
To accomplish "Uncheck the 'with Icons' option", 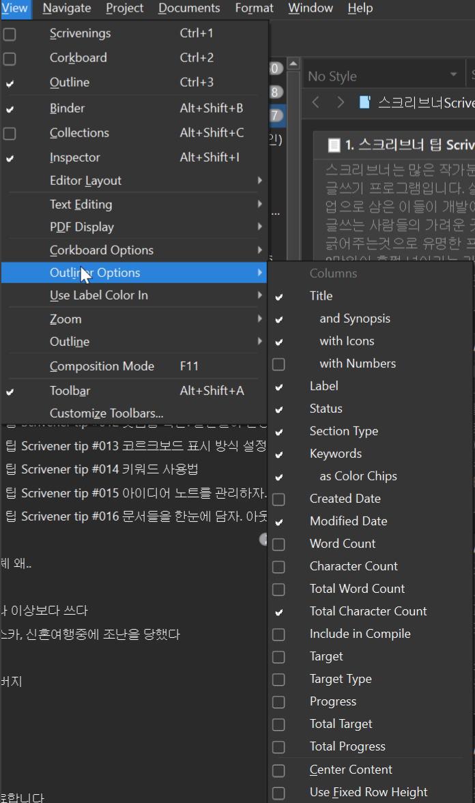I will click(278, 342).
